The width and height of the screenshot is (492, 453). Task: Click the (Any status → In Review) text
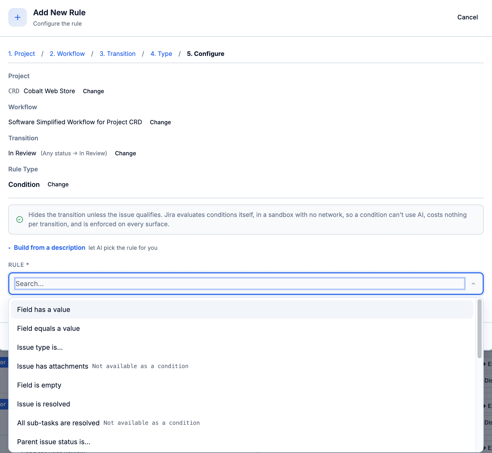click(74, 153)
